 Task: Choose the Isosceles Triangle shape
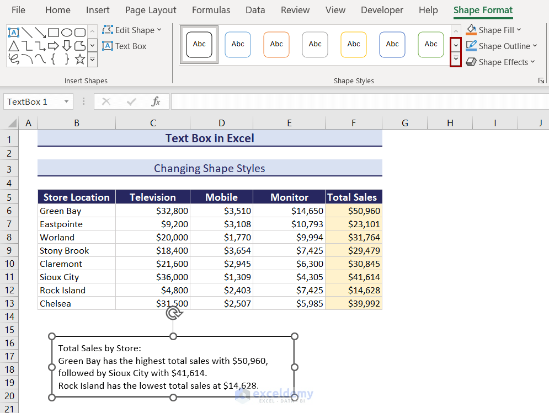coord(13,46)
